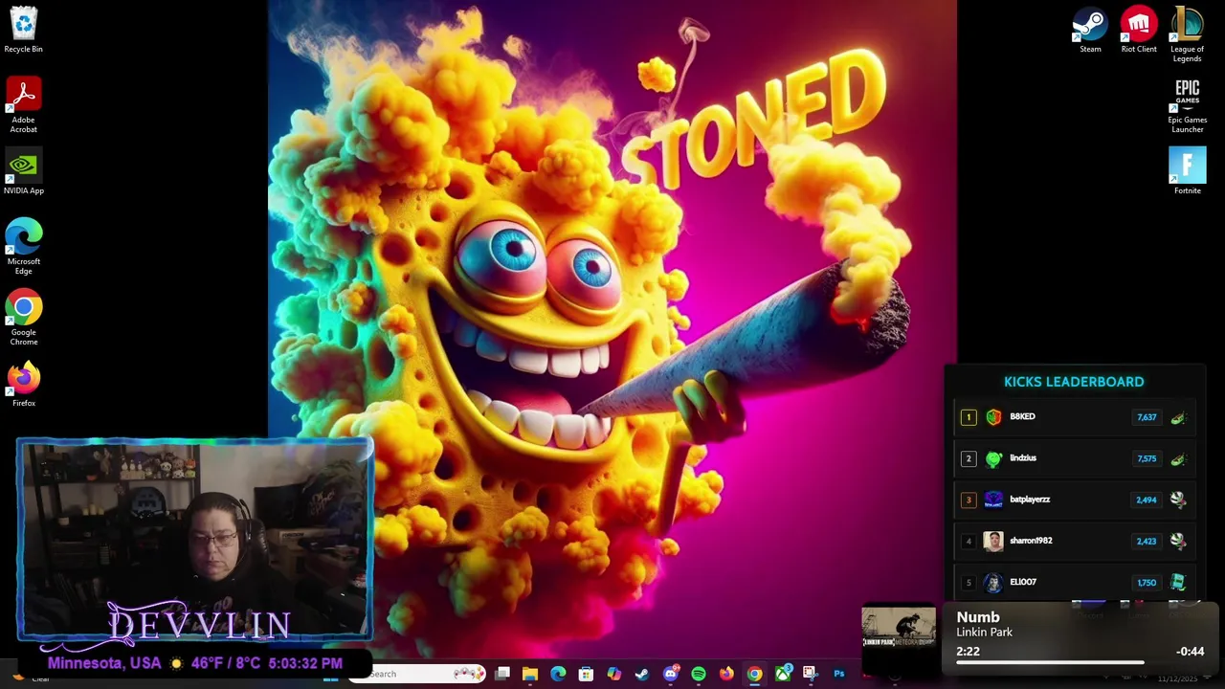Select the Microsoft Edge desktop icon

coord(23,247)
